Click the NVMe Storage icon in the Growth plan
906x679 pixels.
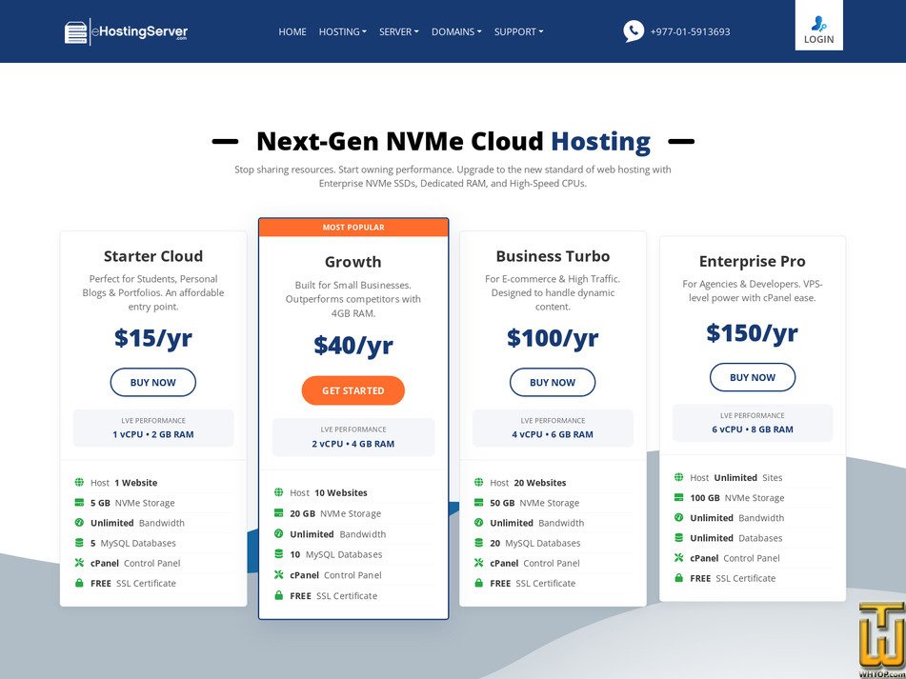point(281,513)
